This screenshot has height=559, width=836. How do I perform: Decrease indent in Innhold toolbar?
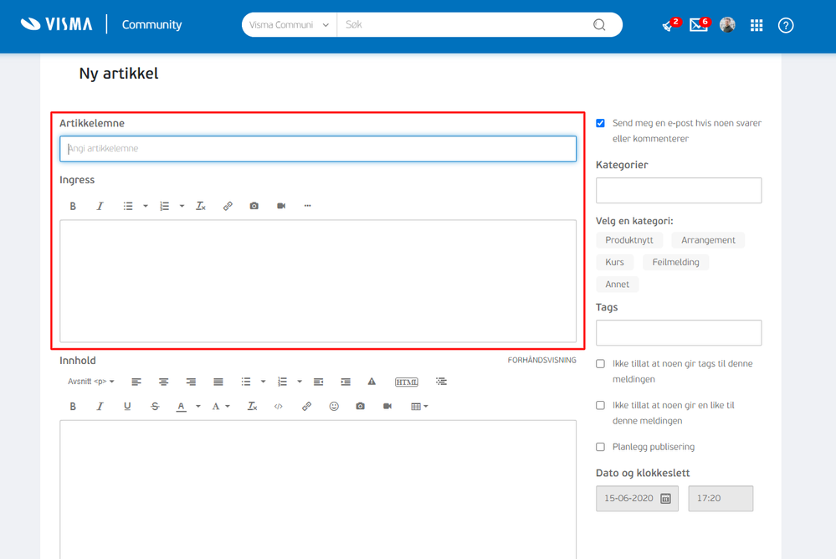(x=318, y=382)
